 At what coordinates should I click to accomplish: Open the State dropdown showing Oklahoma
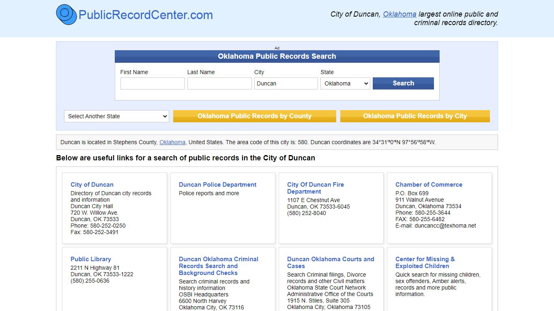(345, 83)
